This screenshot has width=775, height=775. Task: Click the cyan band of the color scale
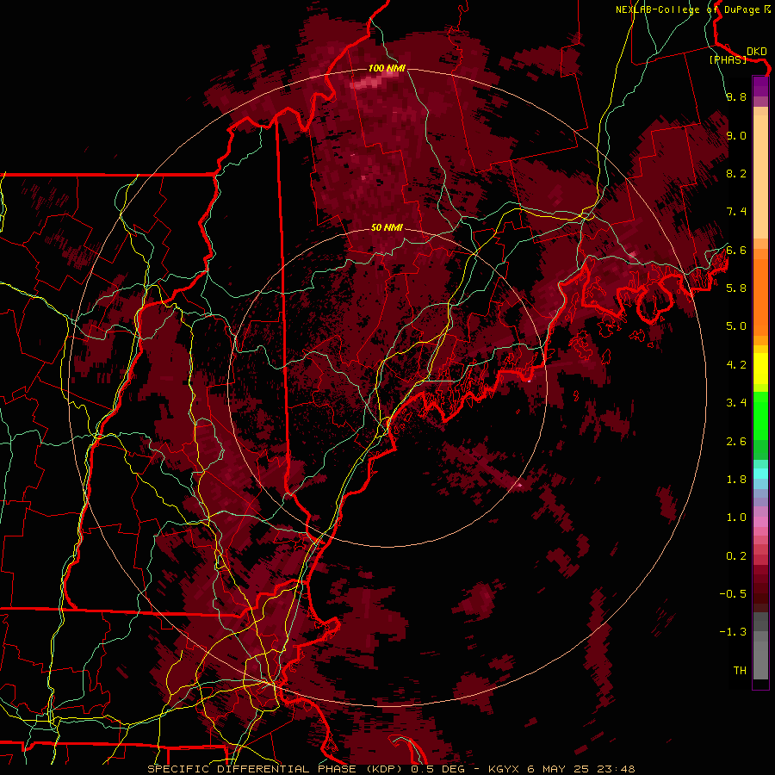pyautogui.click(x=760, y=474)
